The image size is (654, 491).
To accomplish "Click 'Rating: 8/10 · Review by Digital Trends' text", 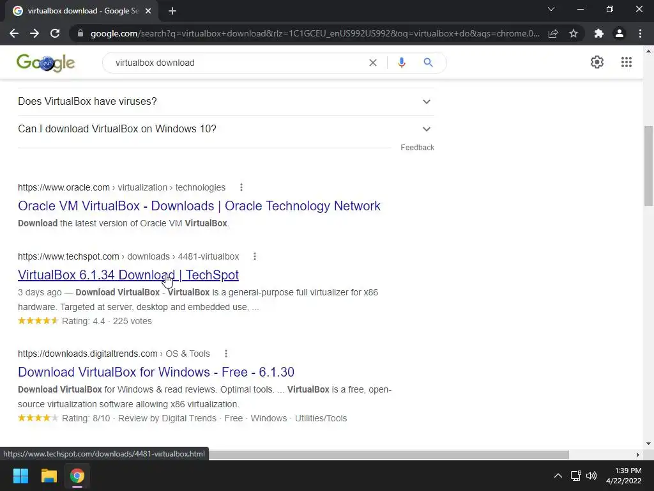I will tap(139, 418).
